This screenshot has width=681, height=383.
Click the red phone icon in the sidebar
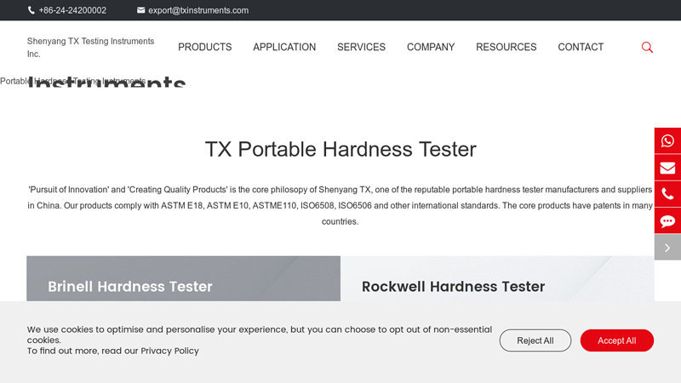pos(667,194)
